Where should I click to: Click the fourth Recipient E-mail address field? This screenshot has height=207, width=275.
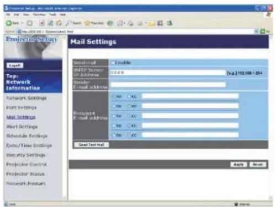point(190,126)
